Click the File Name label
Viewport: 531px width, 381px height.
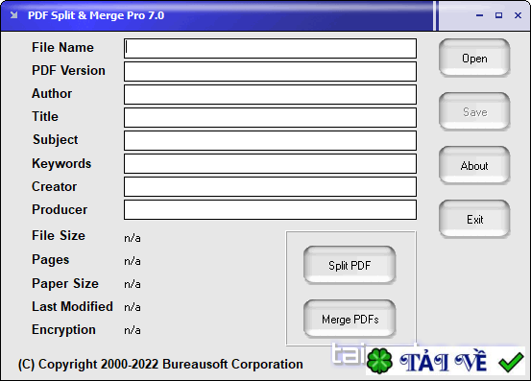pos(62,47)
